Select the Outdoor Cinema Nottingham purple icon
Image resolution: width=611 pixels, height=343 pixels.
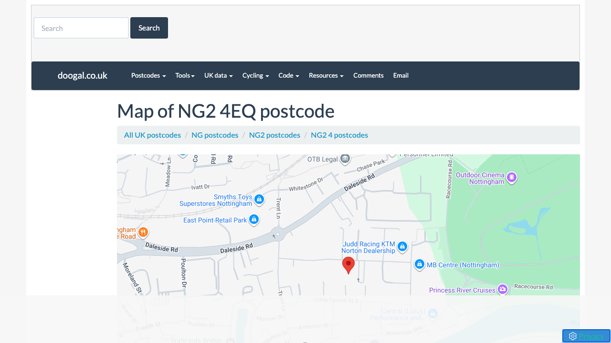click(x=512, y=177)
